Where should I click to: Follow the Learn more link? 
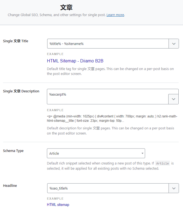pyautogui.click(x=115, y=15)
